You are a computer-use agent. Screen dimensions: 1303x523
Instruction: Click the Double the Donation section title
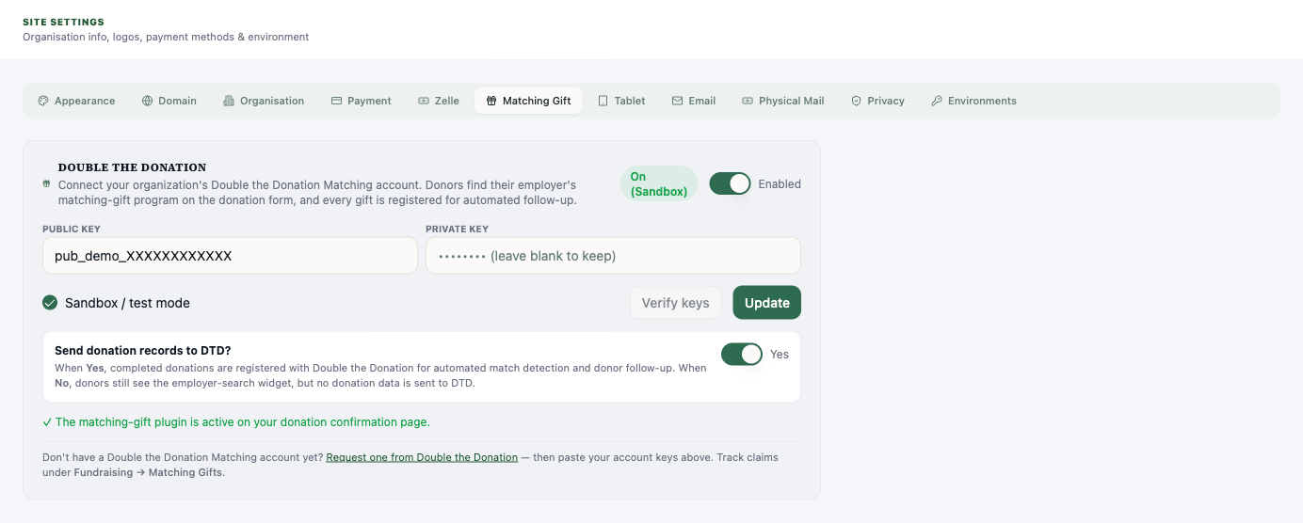pyautogui.click(x=133, y=167)
